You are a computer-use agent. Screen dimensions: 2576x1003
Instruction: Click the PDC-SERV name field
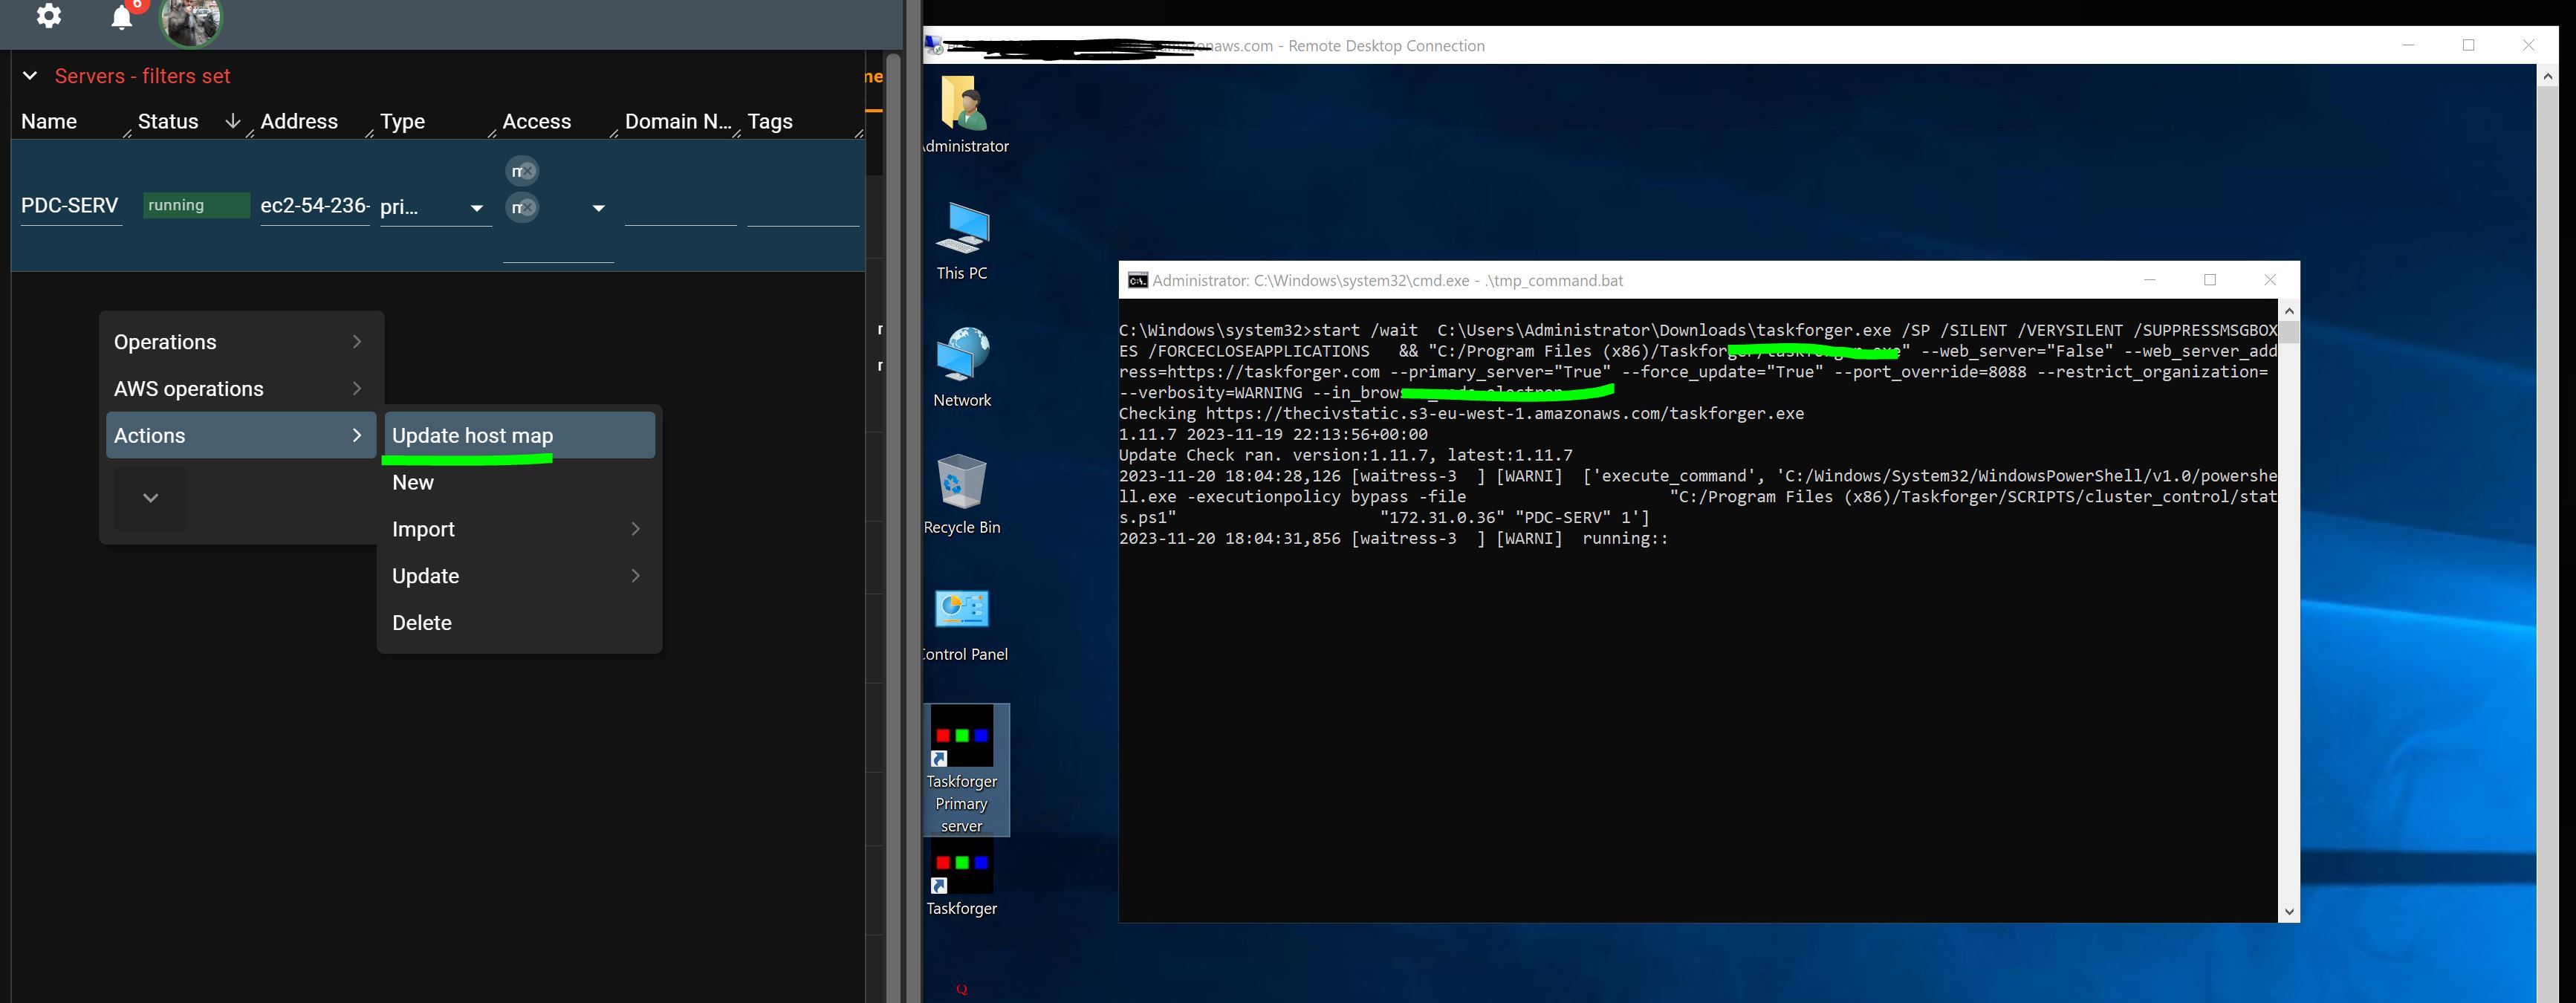tap(71, 206)
